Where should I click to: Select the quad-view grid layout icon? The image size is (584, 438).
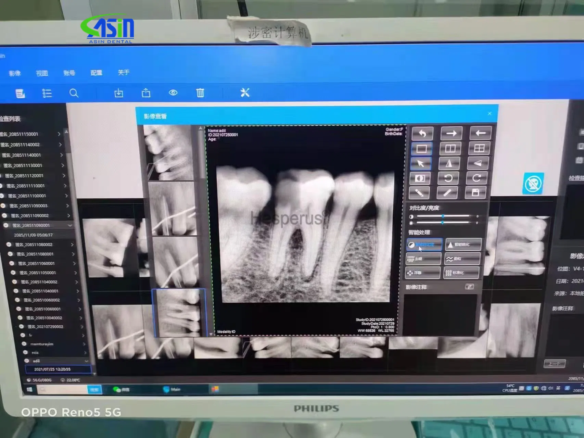tap(479, 148)
